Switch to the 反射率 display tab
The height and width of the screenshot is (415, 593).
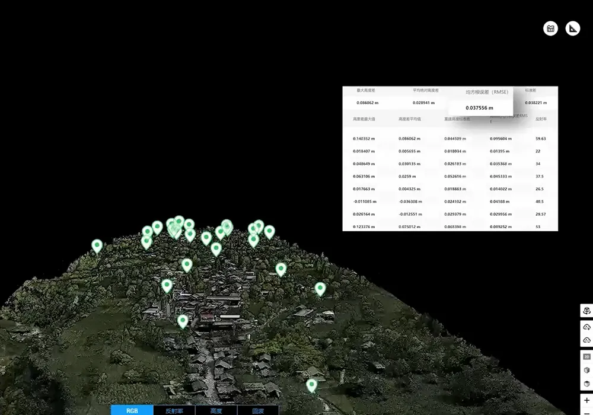[x=174, y=410]
